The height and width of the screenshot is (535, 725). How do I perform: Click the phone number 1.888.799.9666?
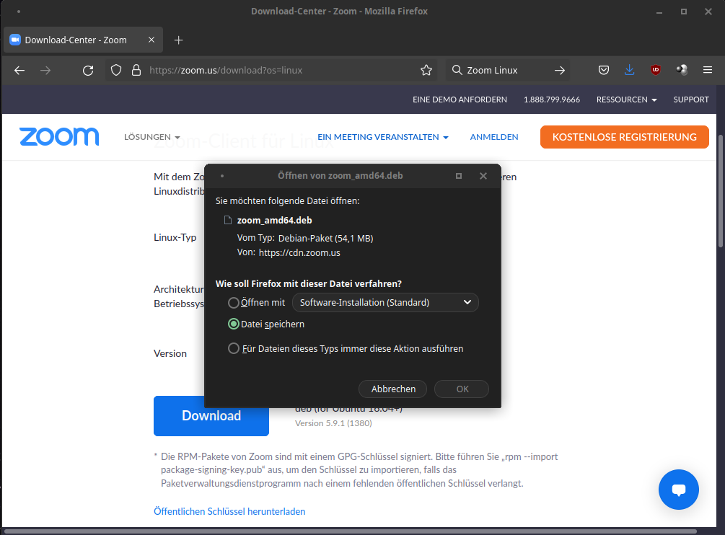[x=552, y=100]
